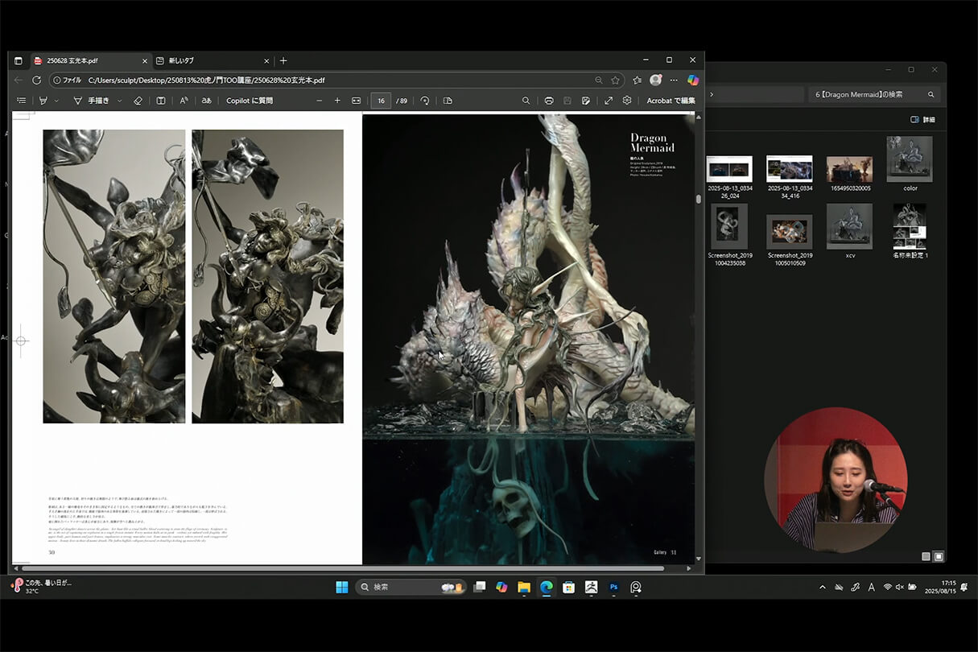Click the rotate page icon
Viewport: 978px width, 652px height.
coord(425,101)
